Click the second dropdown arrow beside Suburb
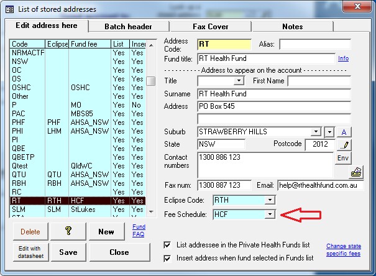The height and width of the screenshot is (276, 376). tap(329, 132)
